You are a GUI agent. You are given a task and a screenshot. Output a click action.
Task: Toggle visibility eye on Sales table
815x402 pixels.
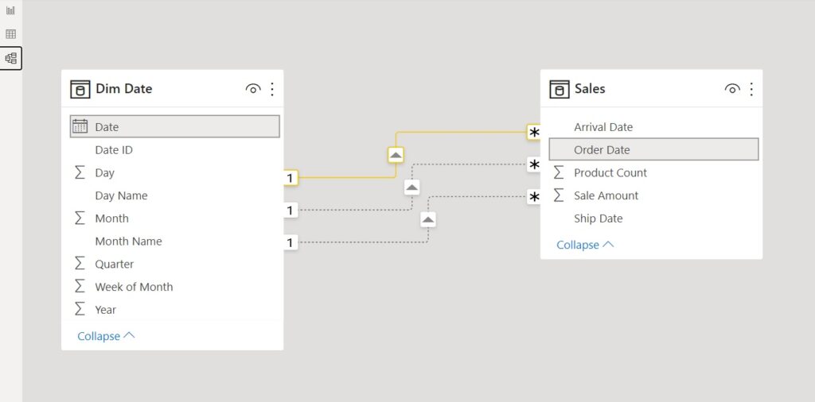coord(732,89)
